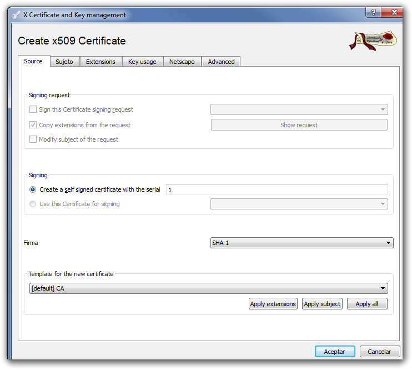Switch to the Netscape tab
This screenshot has height=370, width=412.
(182, 62)
